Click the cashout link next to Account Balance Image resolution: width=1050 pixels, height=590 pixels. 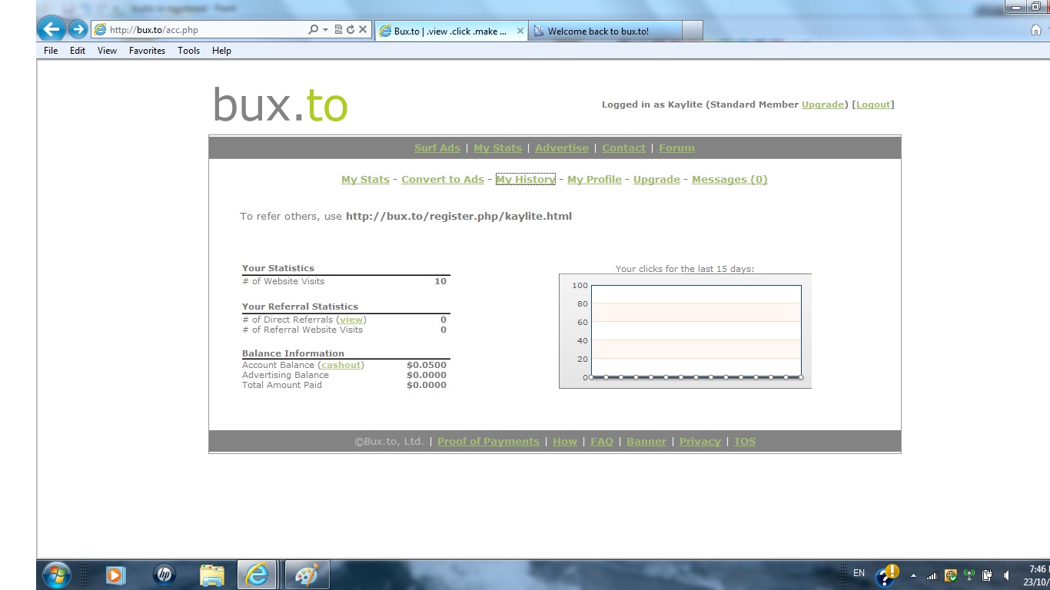click(x=341, y=365)
